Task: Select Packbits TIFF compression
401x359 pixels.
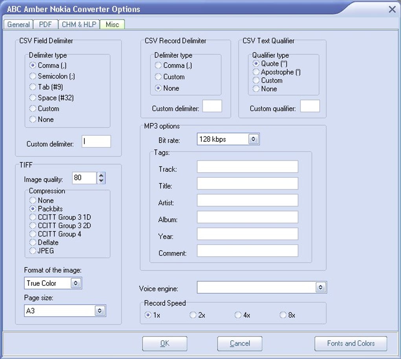Action: (x=46, y=209)
